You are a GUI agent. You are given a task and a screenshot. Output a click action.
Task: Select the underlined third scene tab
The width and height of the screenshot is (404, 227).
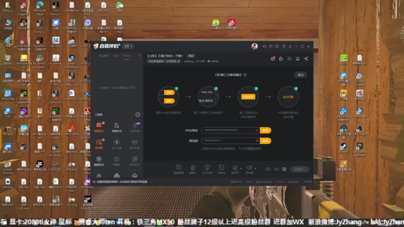tap(127, 56)
